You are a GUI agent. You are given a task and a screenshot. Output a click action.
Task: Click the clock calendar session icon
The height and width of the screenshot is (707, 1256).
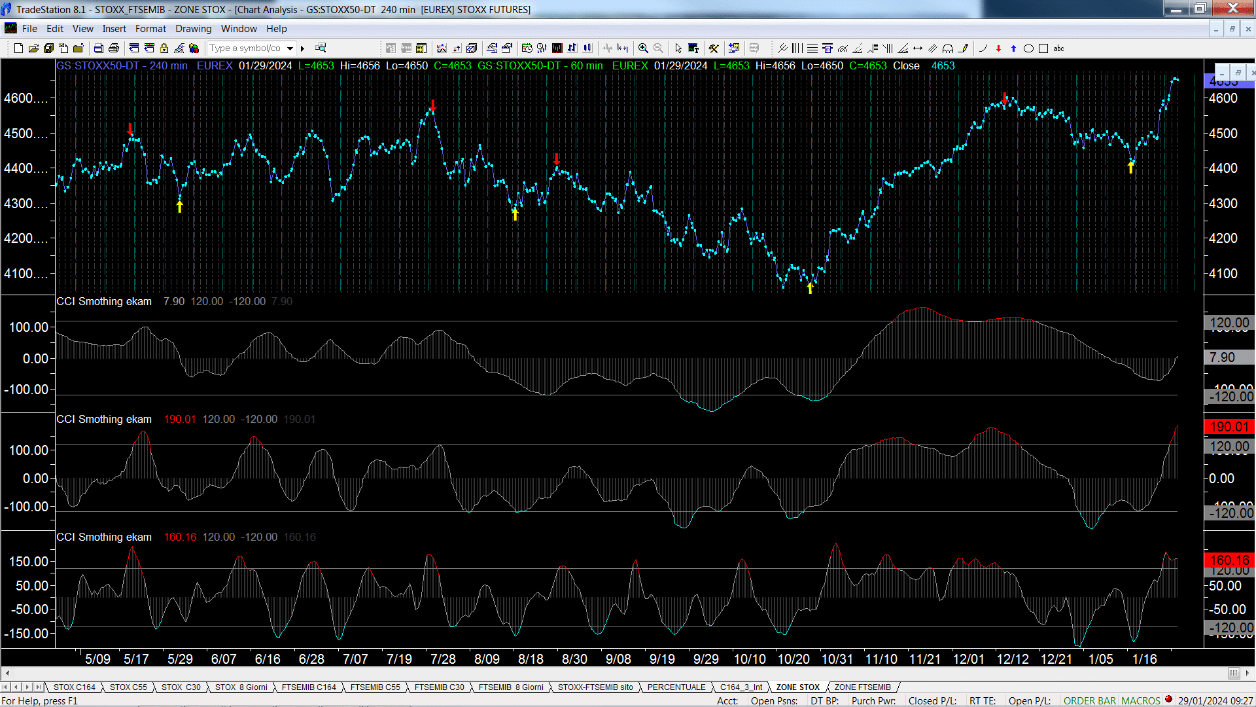click(x=527, y=48)
